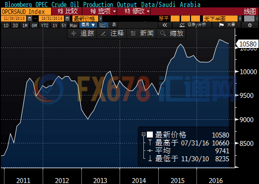Select the 1D range
Screen dimensions: 259x184
(x=6, y=25)
